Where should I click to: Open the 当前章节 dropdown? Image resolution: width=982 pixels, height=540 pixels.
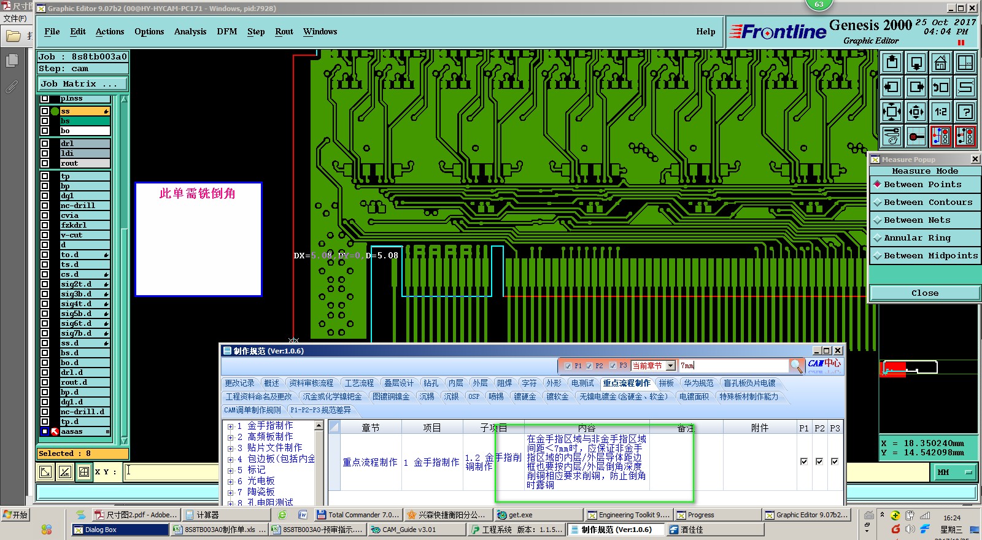point(670,366)
